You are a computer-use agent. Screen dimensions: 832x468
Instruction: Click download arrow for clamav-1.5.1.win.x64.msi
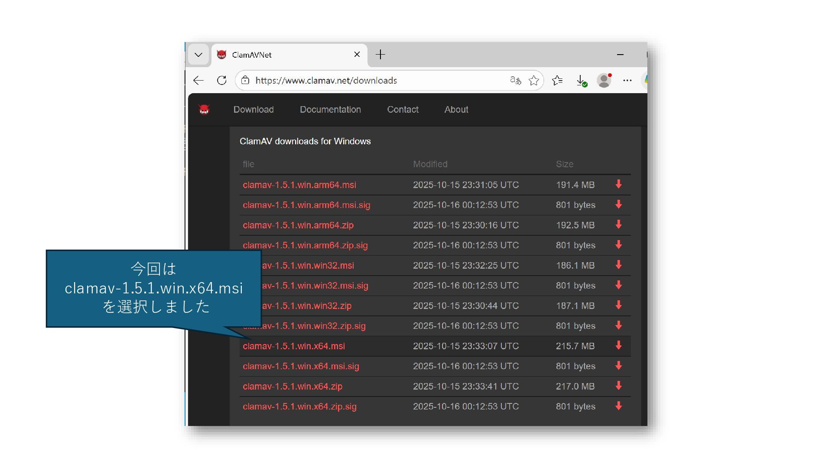click(x=618, y=346)
